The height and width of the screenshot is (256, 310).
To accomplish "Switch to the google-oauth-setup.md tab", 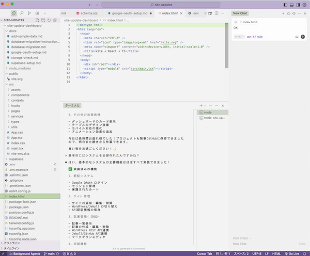I will point(130,13).
